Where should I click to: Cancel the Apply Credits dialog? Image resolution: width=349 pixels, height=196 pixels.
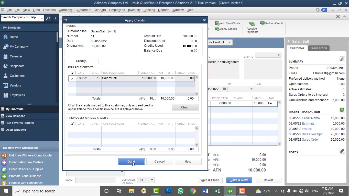(x=159, y=162)
